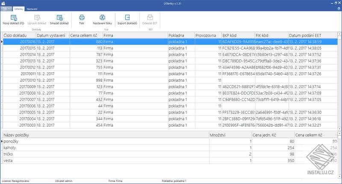The image size is (342, 184).
Task: Select the Účtenky ribbon tab
Action: coord(19,9)
